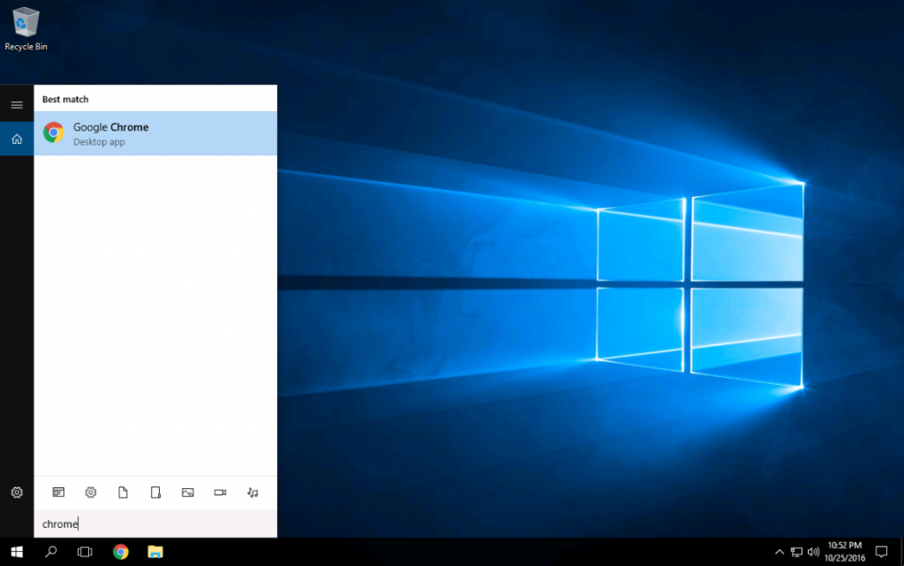Expand the sidebar with the hamburger menu
The image size is (904, 566).
pyautogui.click(x=16, y=102)
